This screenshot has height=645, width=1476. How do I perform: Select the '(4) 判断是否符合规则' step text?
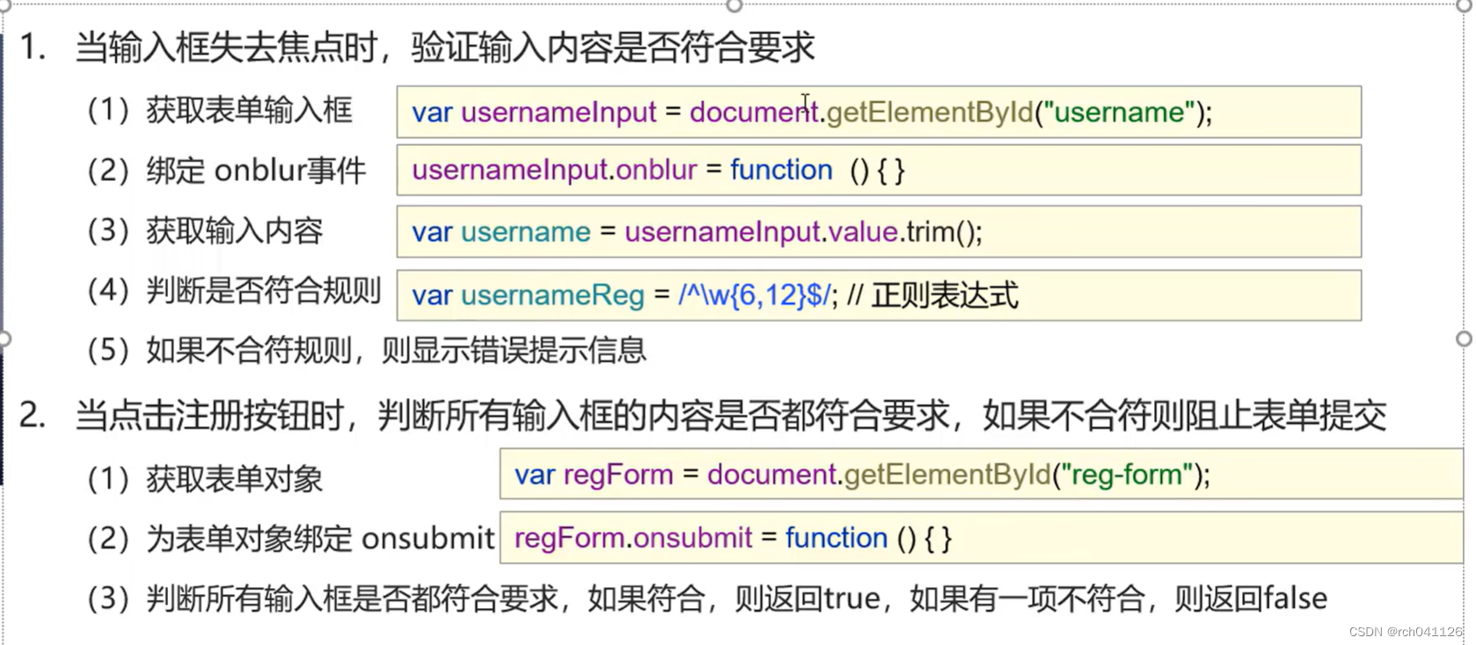pyautogui.click(x=233, y=290)
